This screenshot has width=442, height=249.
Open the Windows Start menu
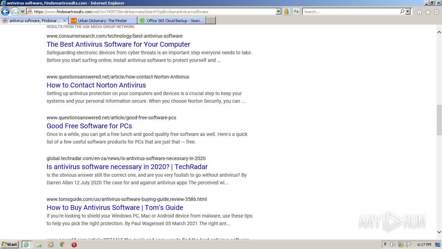point(10,244)
